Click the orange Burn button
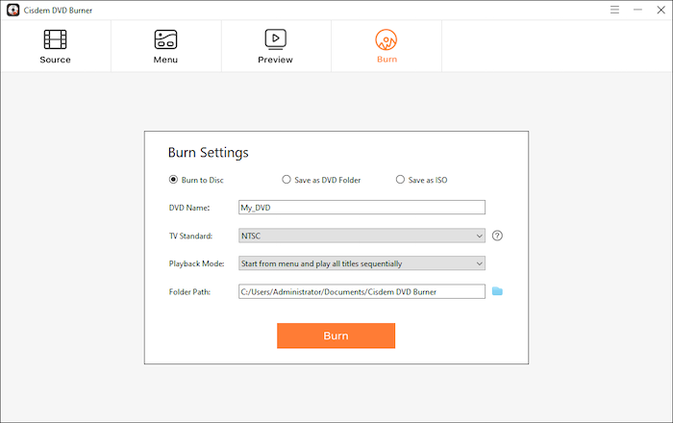 pyautogui.click(x=336, y=336)
